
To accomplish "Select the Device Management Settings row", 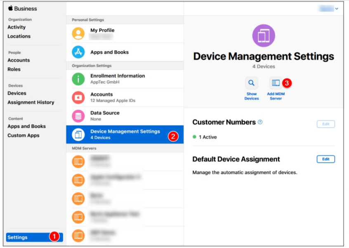I will [x=125, y=134].
